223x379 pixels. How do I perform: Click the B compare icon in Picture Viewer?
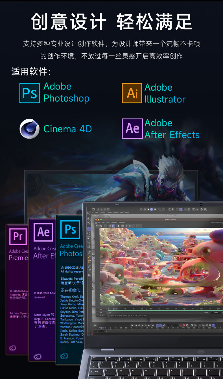tap(130, 226)
